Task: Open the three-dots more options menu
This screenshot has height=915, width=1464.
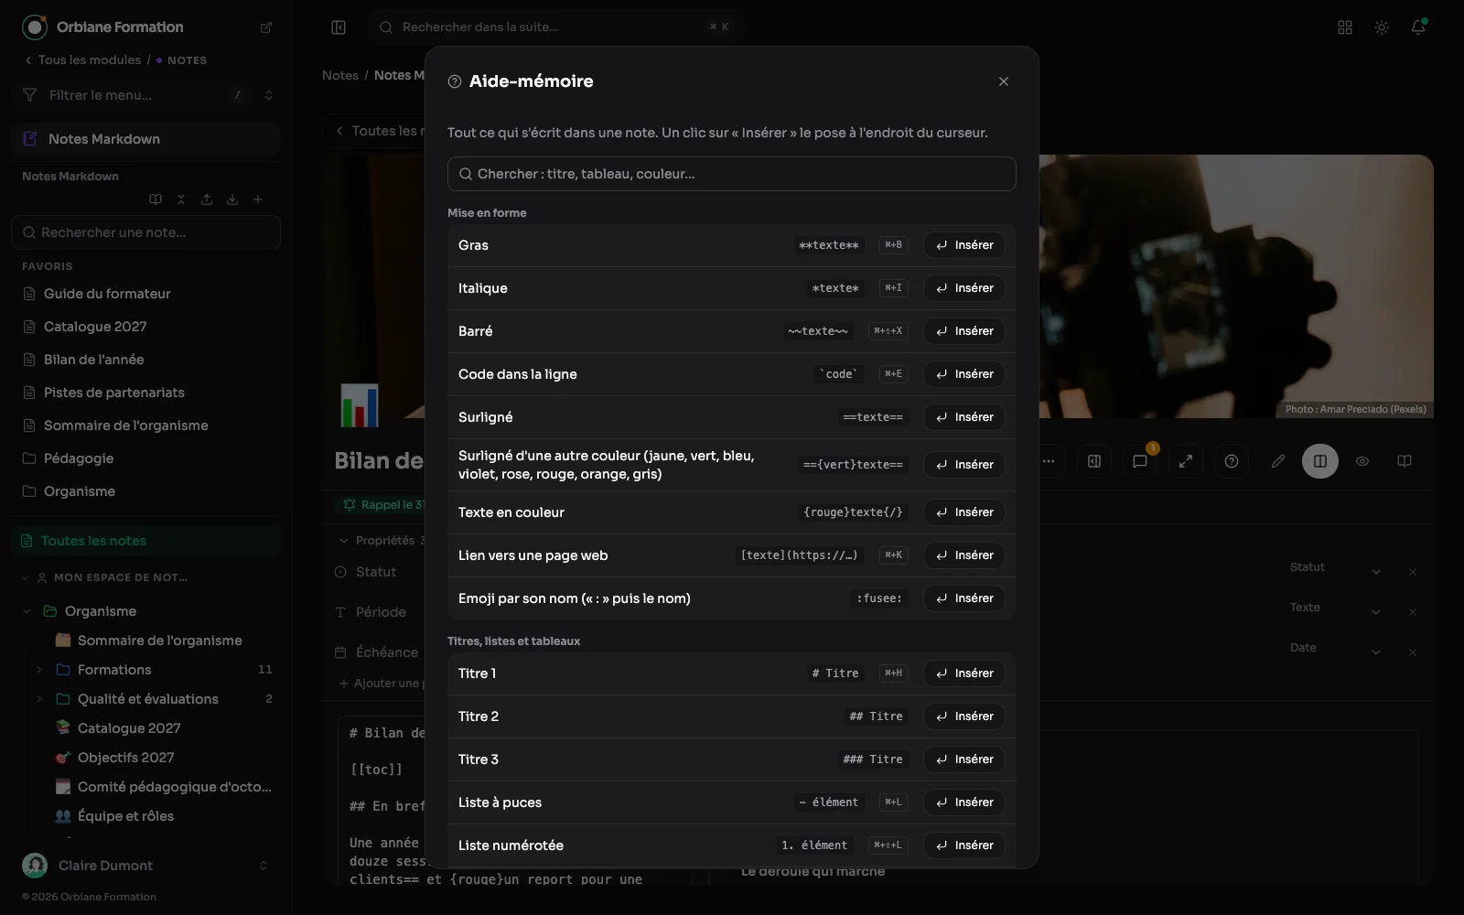Action: pos(1049,461)
